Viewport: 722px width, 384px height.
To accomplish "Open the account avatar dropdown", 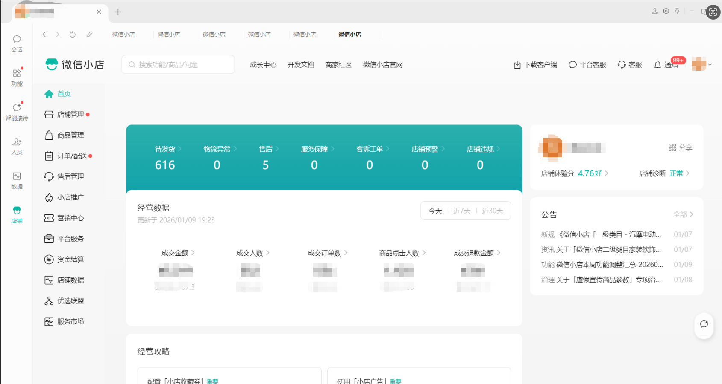I will (702, 64).
